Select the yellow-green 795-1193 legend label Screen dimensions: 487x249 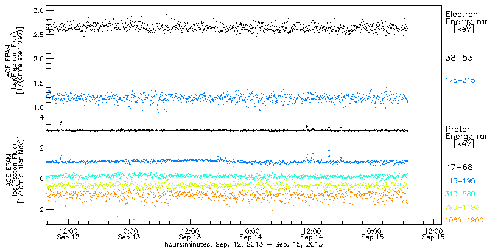tap(462, 207)
